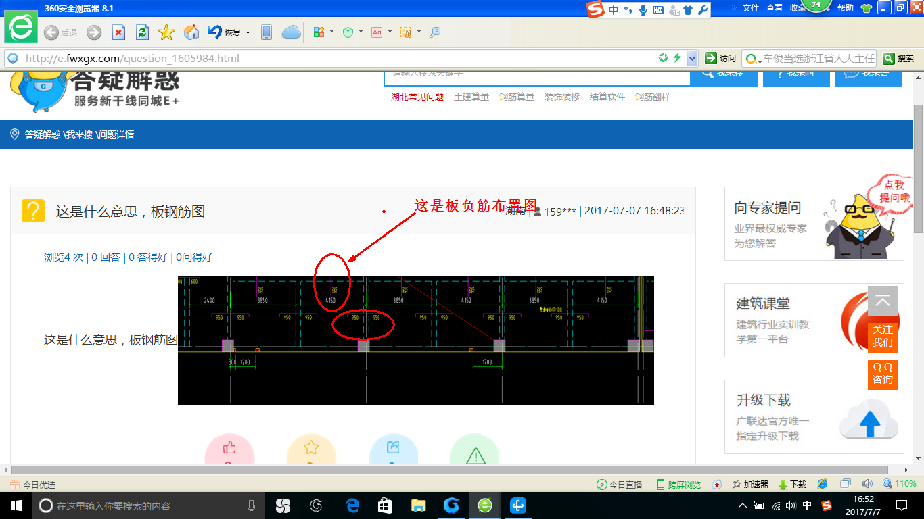Click 今日直播 in the status bar

620,485
